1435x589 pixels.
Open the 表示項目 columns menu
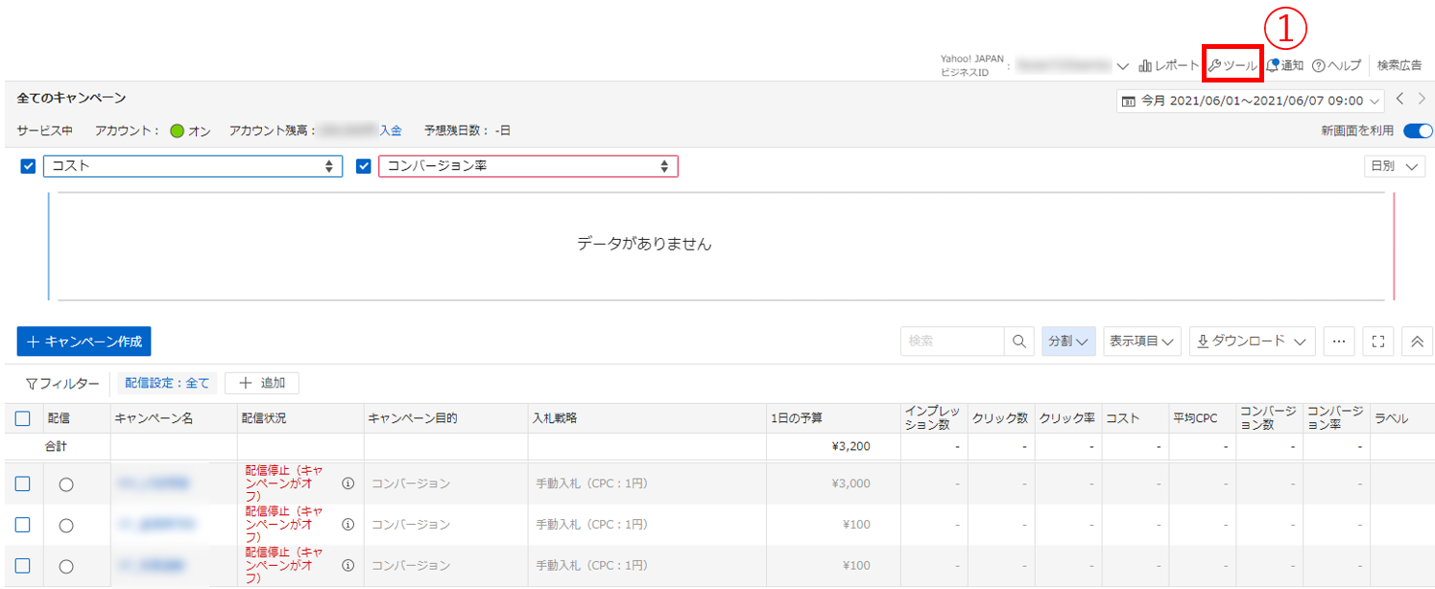pyautogui.click(x=1142, y=341)
